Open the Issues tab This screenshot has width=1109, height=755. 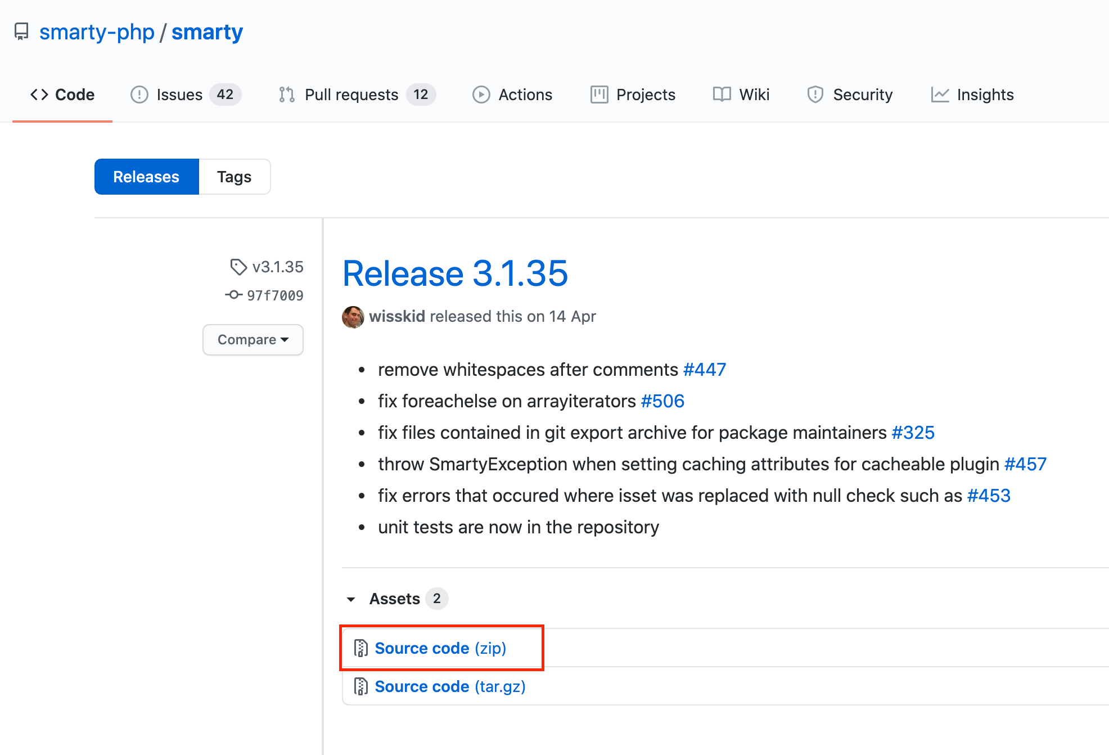[186, 95]
